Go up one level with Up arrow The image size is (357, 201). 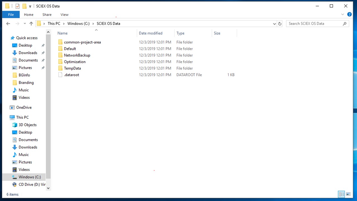click(x=31, y=24)
